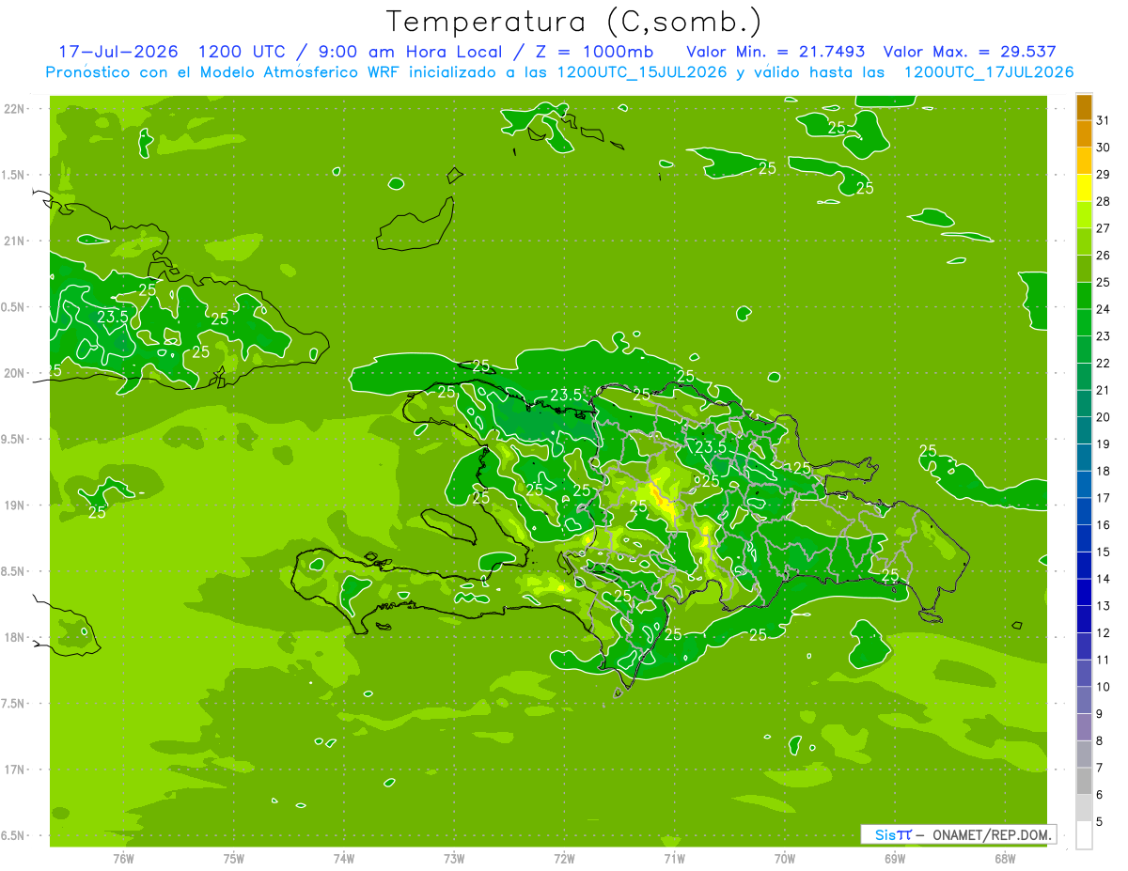Click the "19N" latitude axis label
This screenshot has width=1128, height=871.
pyautogui.click(x=16, y=505)
